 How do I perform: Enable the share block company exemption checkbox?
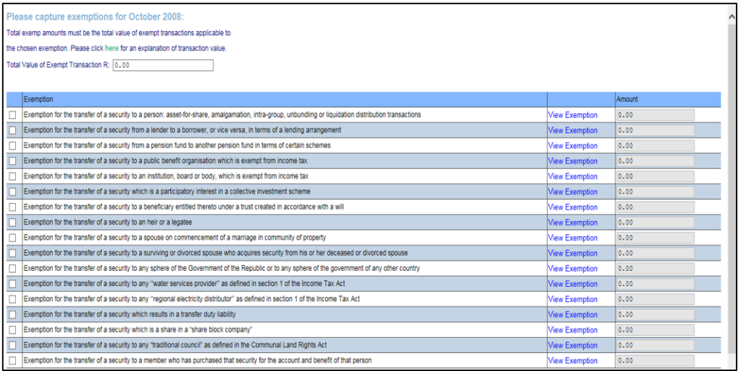coord(12,330)
